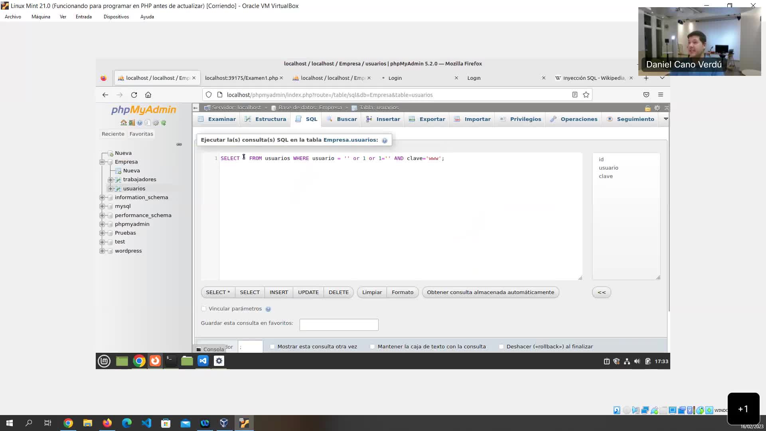766x431 pixels.
Task: Expand the Empresa database tree node
Action: pos(103,162)
